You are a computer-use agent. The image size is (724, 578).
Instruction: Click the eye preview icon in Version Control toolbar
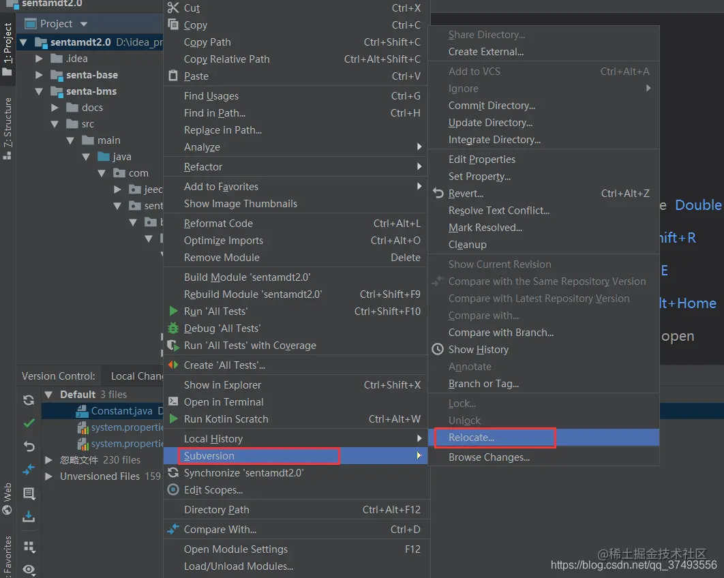29,570
